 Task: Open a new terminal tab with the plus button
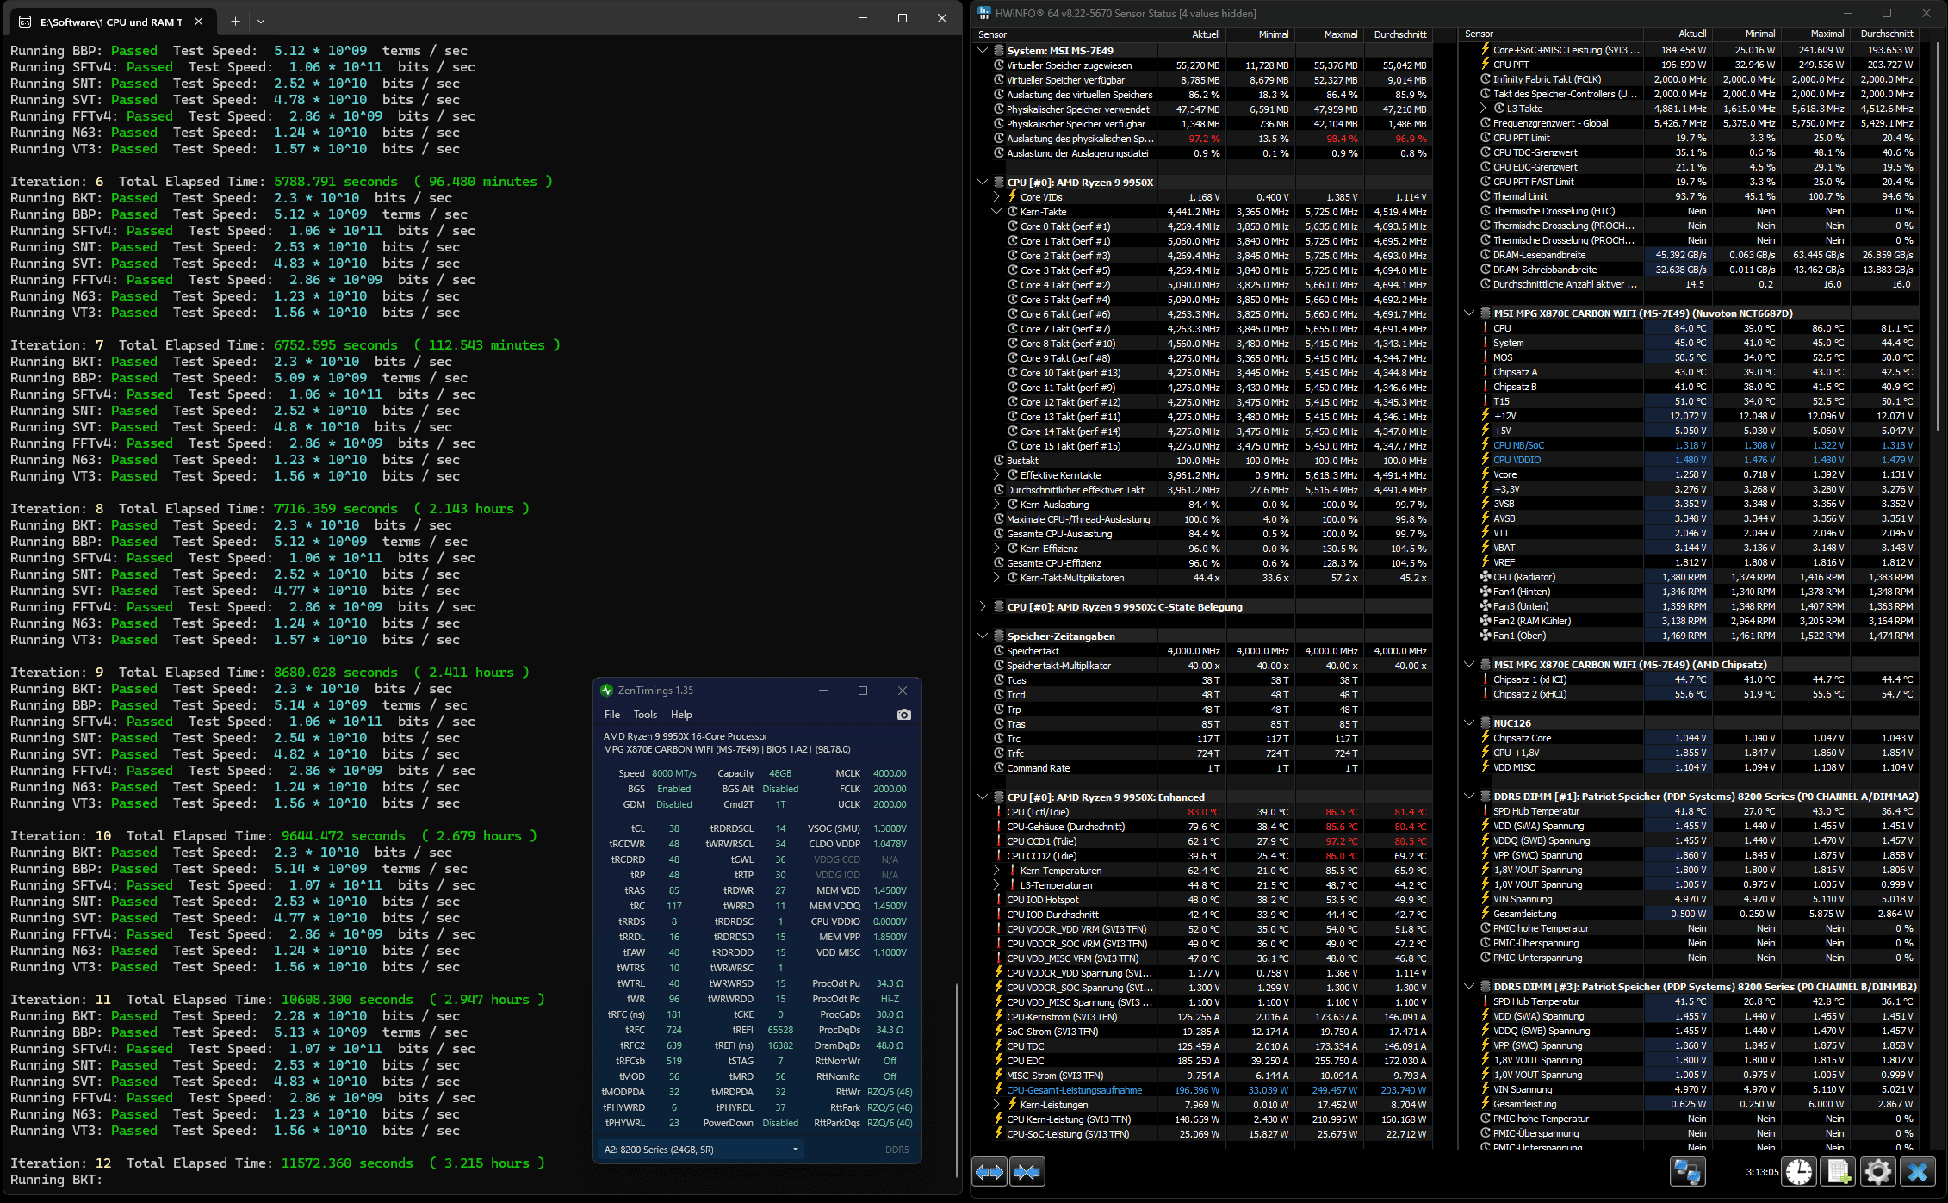click(235, 21)
